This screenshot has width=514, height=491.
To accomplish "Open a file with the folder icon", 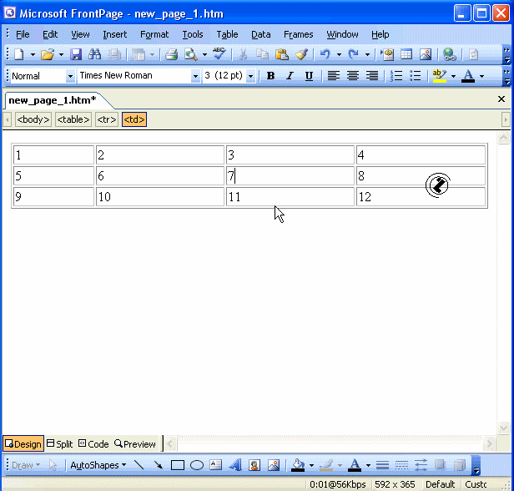I will pyautogui.click(x=48, y=54).
